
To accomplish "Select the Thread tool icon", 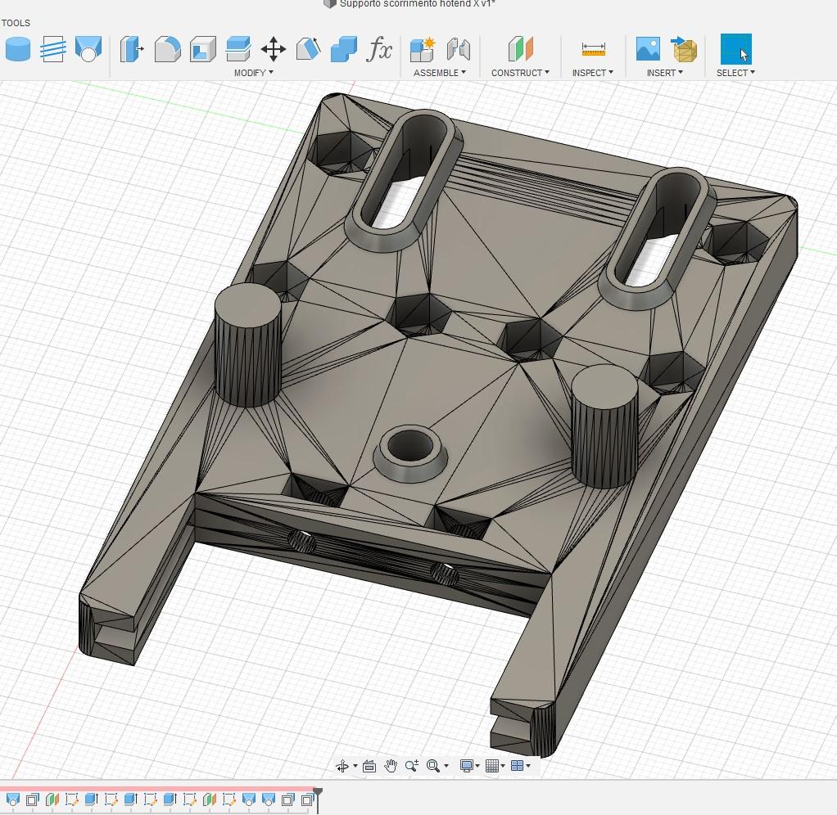I will pyautogui.click(x=53, y=49).
